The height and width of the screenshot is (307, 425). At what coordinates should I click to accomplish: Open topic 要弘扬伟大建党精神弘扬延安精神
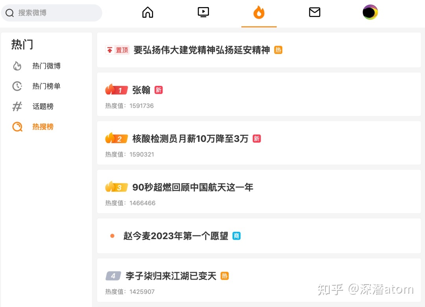click(201, 50)
